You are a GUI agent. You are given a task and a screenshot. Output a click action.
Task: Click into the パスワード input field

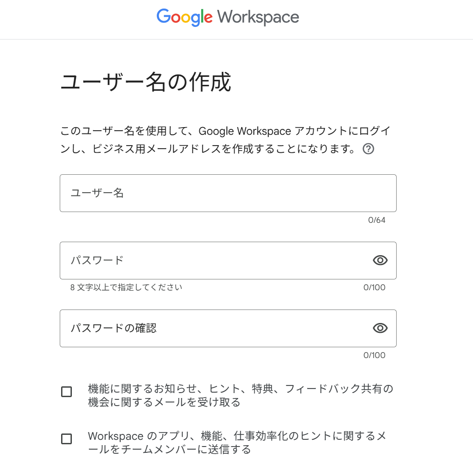coord(216,261)
